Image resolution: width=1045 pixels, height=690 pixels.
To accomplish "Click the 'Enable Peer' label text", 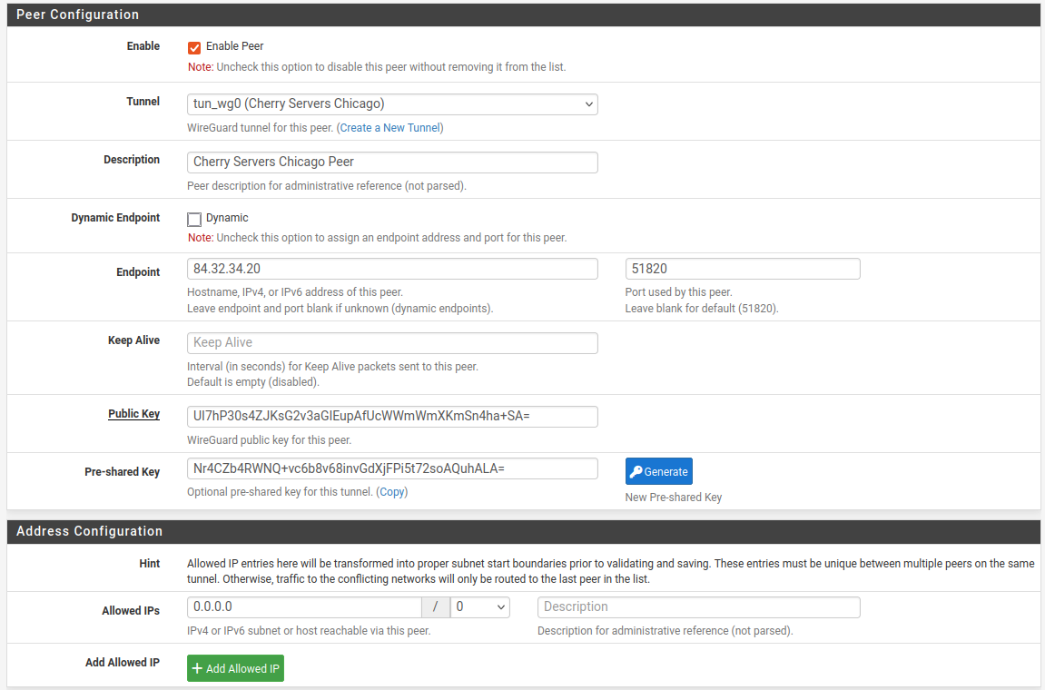I will [x=235, y=46].
